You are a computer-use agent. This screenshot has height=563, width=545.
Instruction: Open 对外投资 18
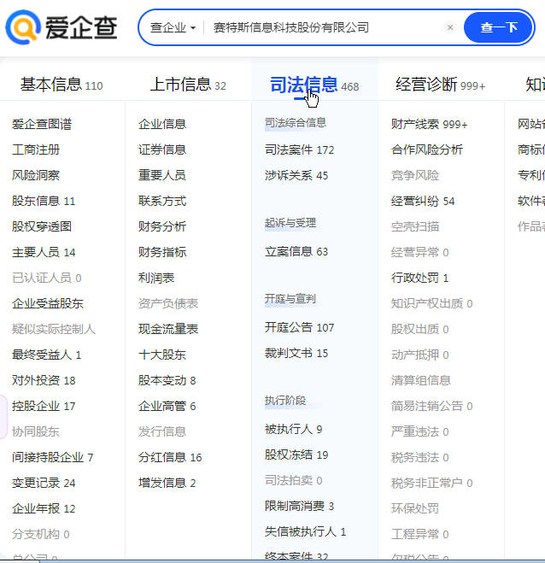(44, 380)
